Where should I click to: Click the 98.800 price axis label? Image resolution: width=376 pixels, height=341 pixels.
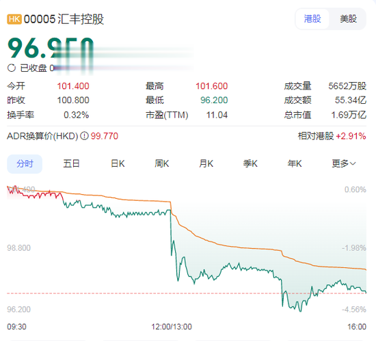tap(18, 248)
